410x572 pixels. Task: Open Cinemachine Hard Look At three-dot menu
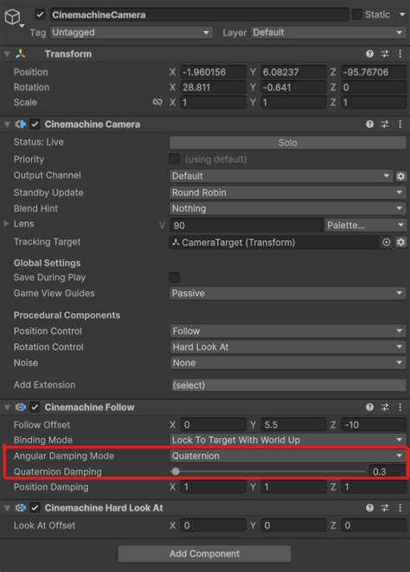point(400,508)
